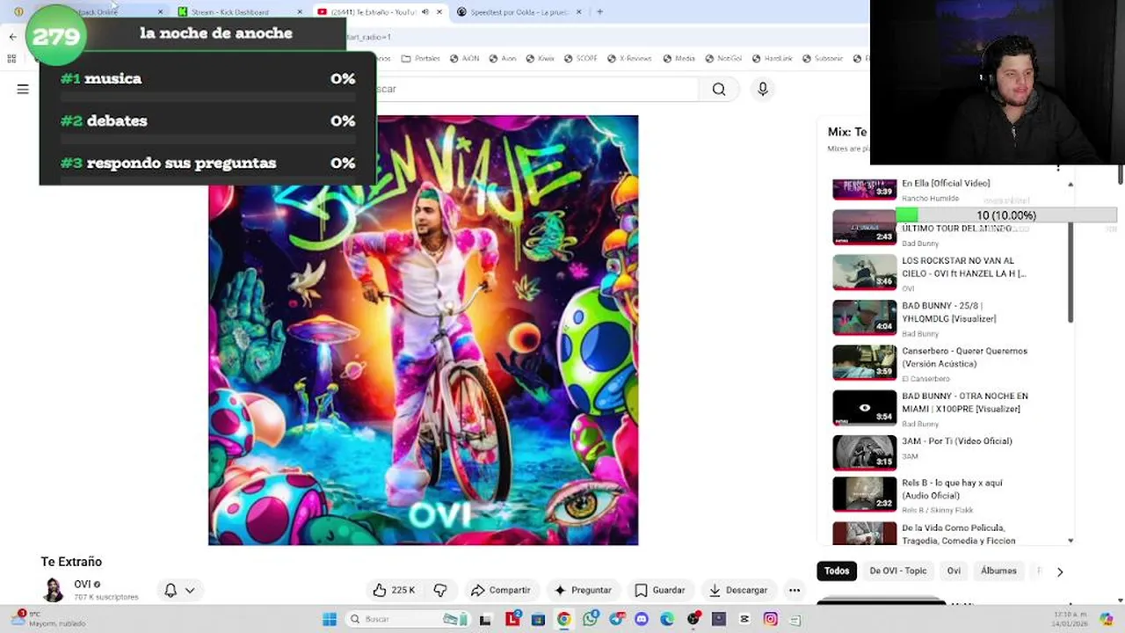Open the Kiwix bookmark
The height and width of the screenshot is (633, 1125).
click(x=540, y=58)
